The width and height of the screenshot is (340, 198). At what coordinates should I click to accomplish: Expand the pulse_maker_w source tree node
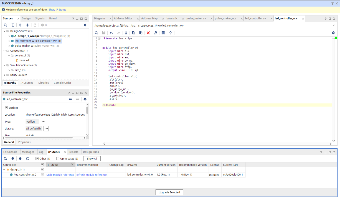point(9,46)
